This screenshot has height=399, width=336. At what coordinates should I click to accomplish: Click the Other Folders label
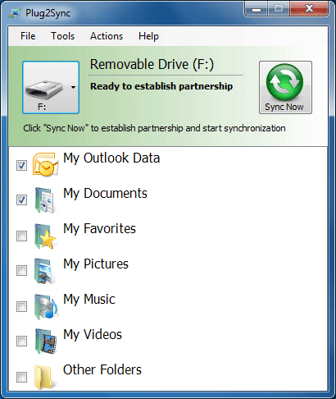pos(102,369)
